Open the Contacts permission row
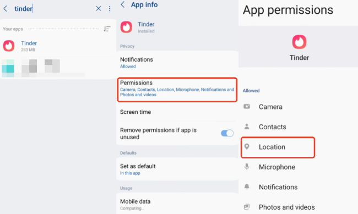This screenshot has height=214, width=358. [298, 127]
